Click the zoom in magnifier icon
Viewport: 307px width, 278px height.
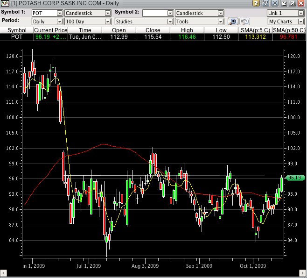point(233,21)
